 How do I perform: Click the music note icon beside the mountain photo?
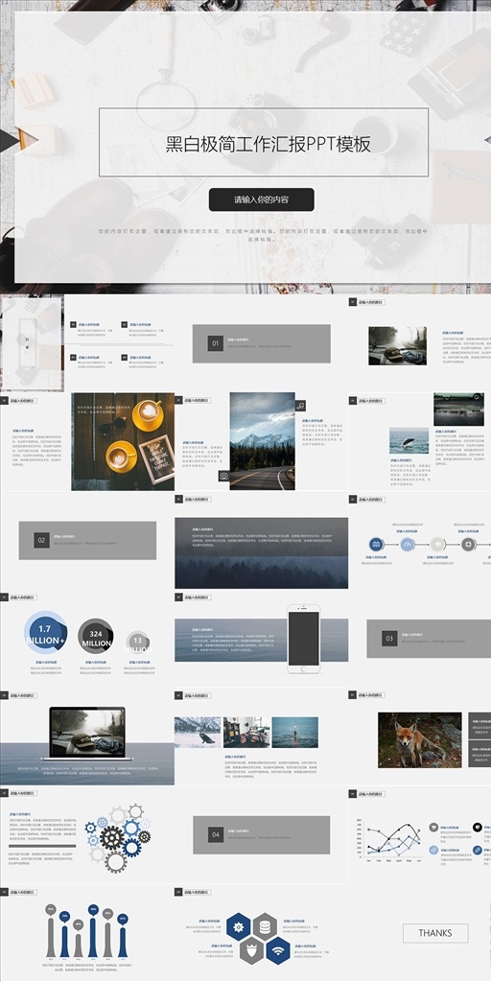tap(300, 406)
